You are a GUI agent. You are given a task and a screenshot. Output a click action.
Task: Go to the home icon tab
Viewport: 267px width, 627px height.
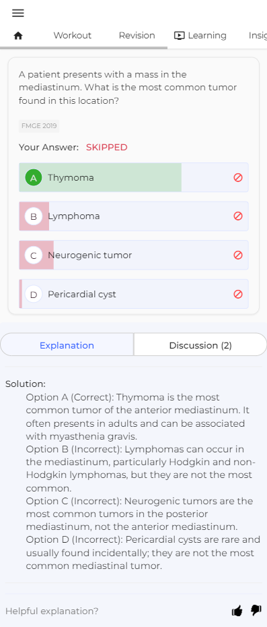pyautogui.click(x=18, y=36)
